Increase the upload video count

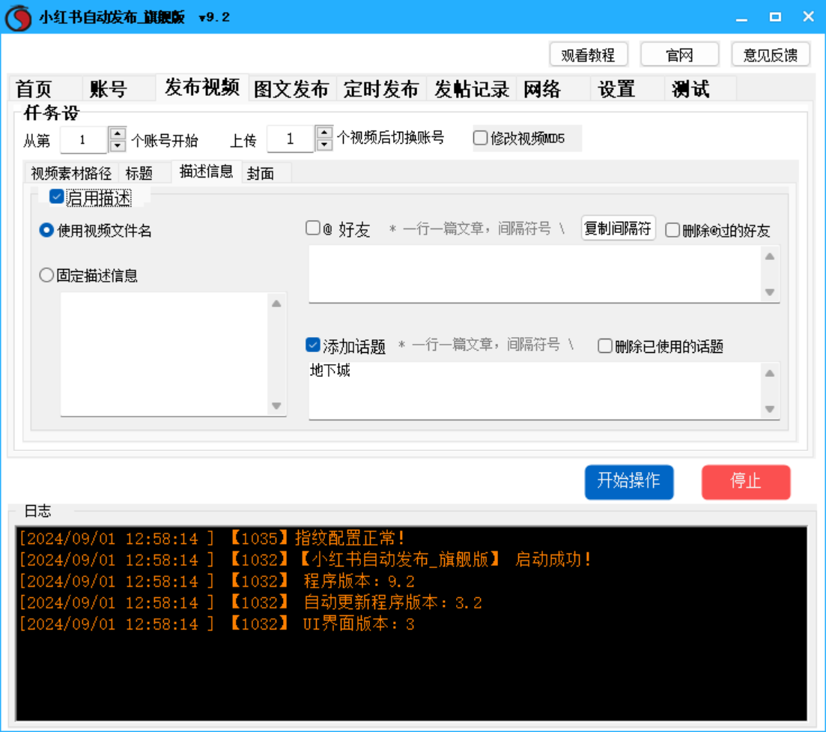324,133
